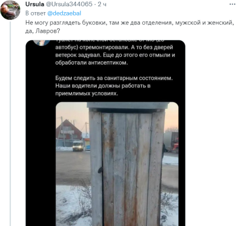Click the truck at the photo's right edge
The height and width of the screenshot is (226, 237).
171,142
